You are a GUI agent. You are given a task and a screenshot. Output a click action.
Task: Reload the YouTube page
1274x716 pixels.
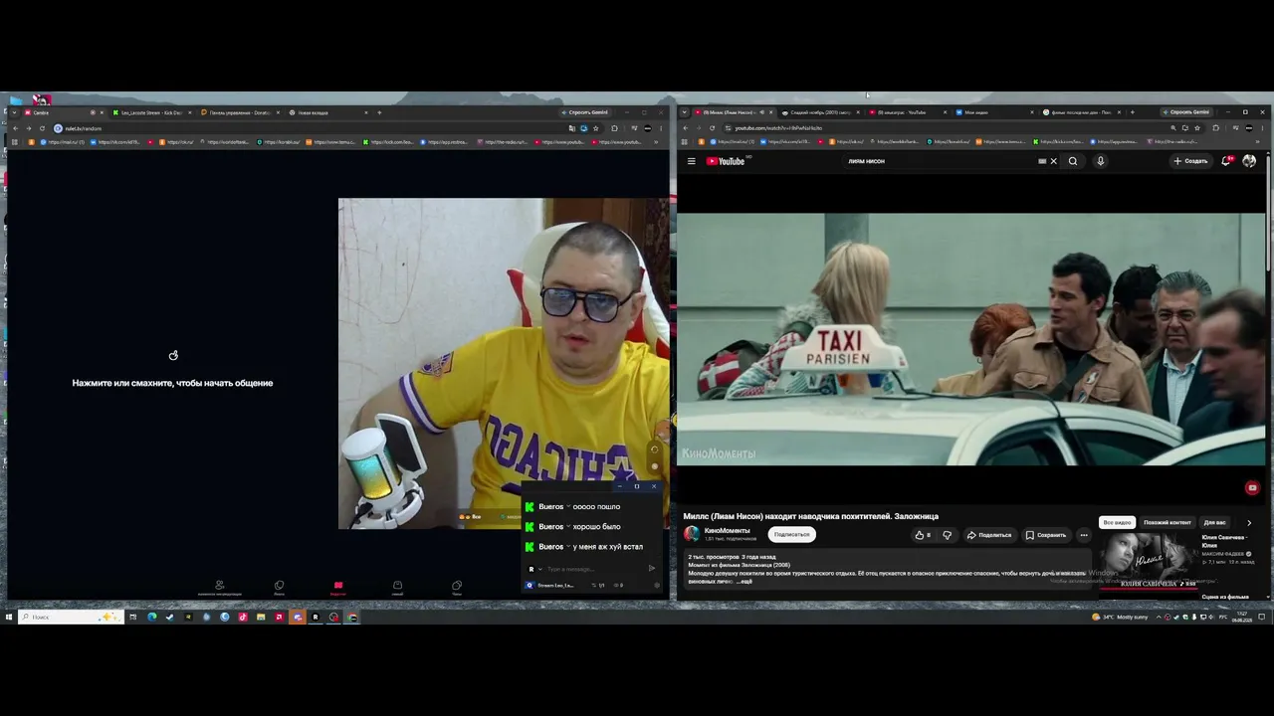point(713,128)
